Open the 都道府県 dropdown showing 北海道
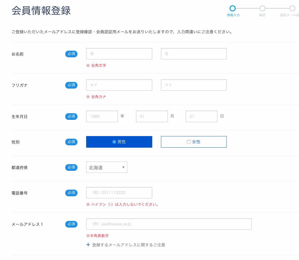Viewport: 299px width, 260px height. pyautogui.click(x=107, y=167)
